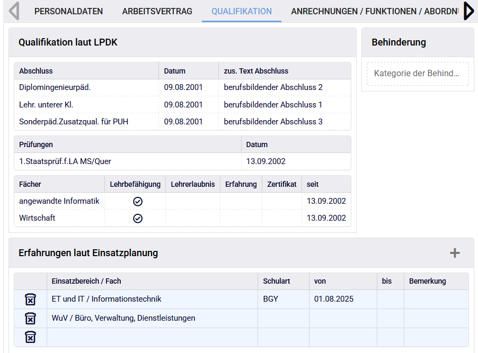Image resolution: width=478 pixels, height=353 pixels.
Task: Select the 1.Staatsprüf.f.LA MS/Quer exam row
Action: tap(127, 161)
